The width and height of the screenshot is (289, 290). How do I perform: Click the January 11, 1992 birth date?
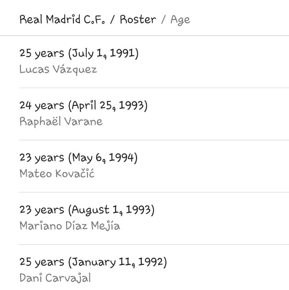pos(117,262)
